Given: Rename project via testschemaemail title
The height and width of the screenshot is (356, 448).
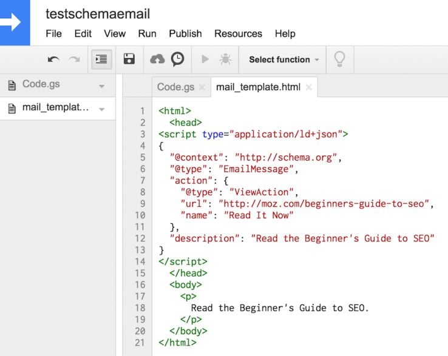Looking at the screenshot, I should 98,14.
